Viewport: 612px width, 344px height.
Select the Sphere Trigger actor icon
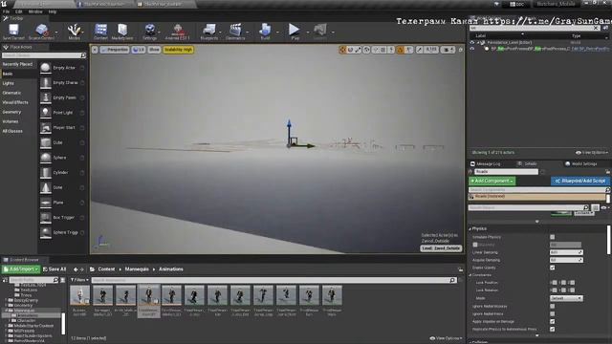[x=46, y=232]
